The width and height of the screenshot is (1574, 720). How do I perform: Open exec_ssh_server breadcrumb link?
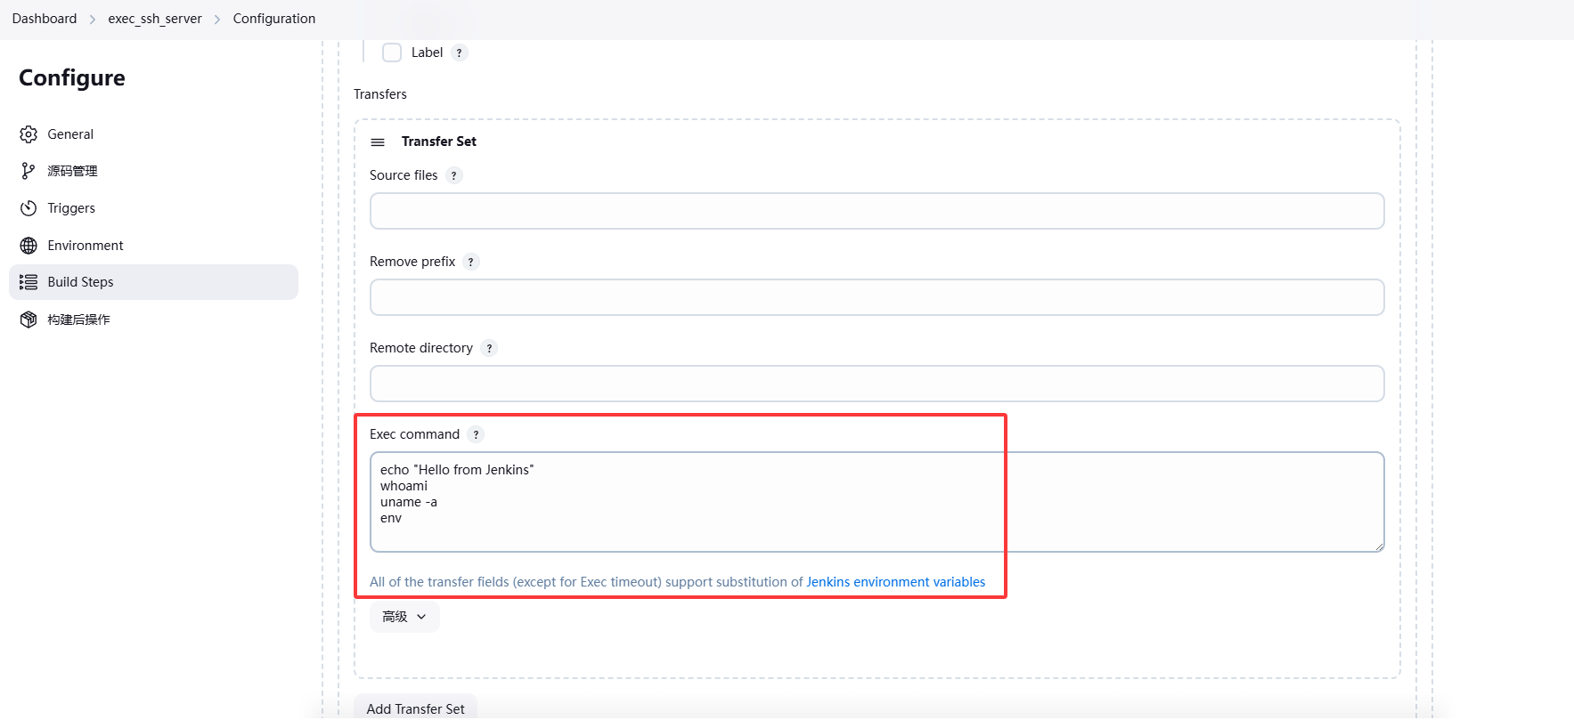155,19
